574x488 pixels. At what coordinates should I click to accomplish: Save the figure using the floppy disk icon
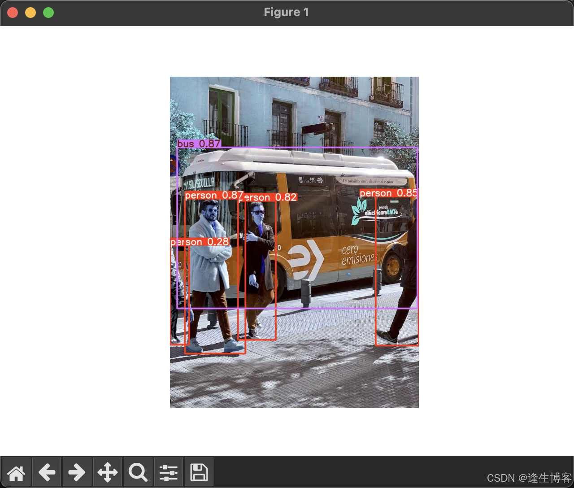199,472
